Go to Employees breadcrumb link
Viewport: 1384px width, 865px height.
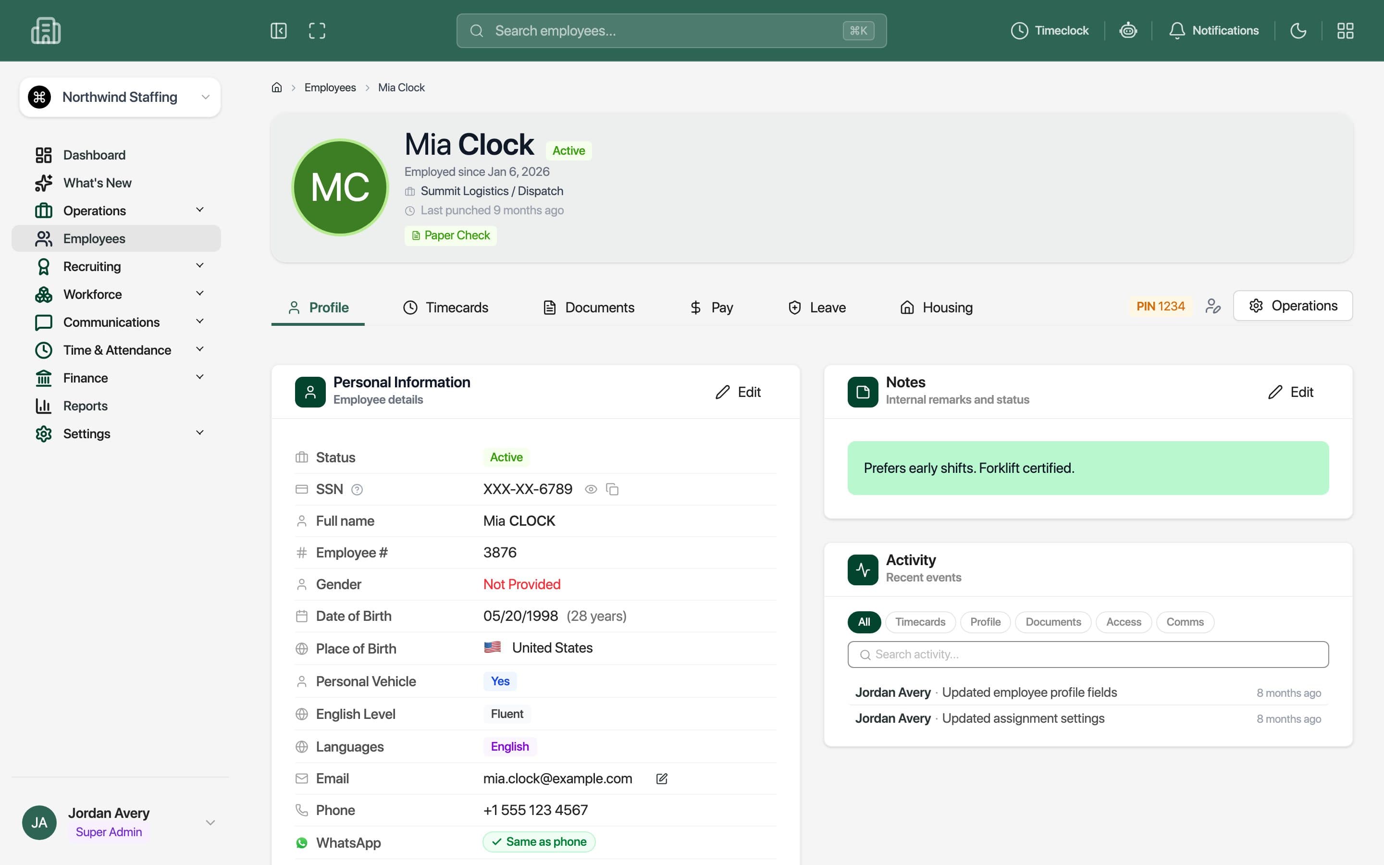(330, 87)
